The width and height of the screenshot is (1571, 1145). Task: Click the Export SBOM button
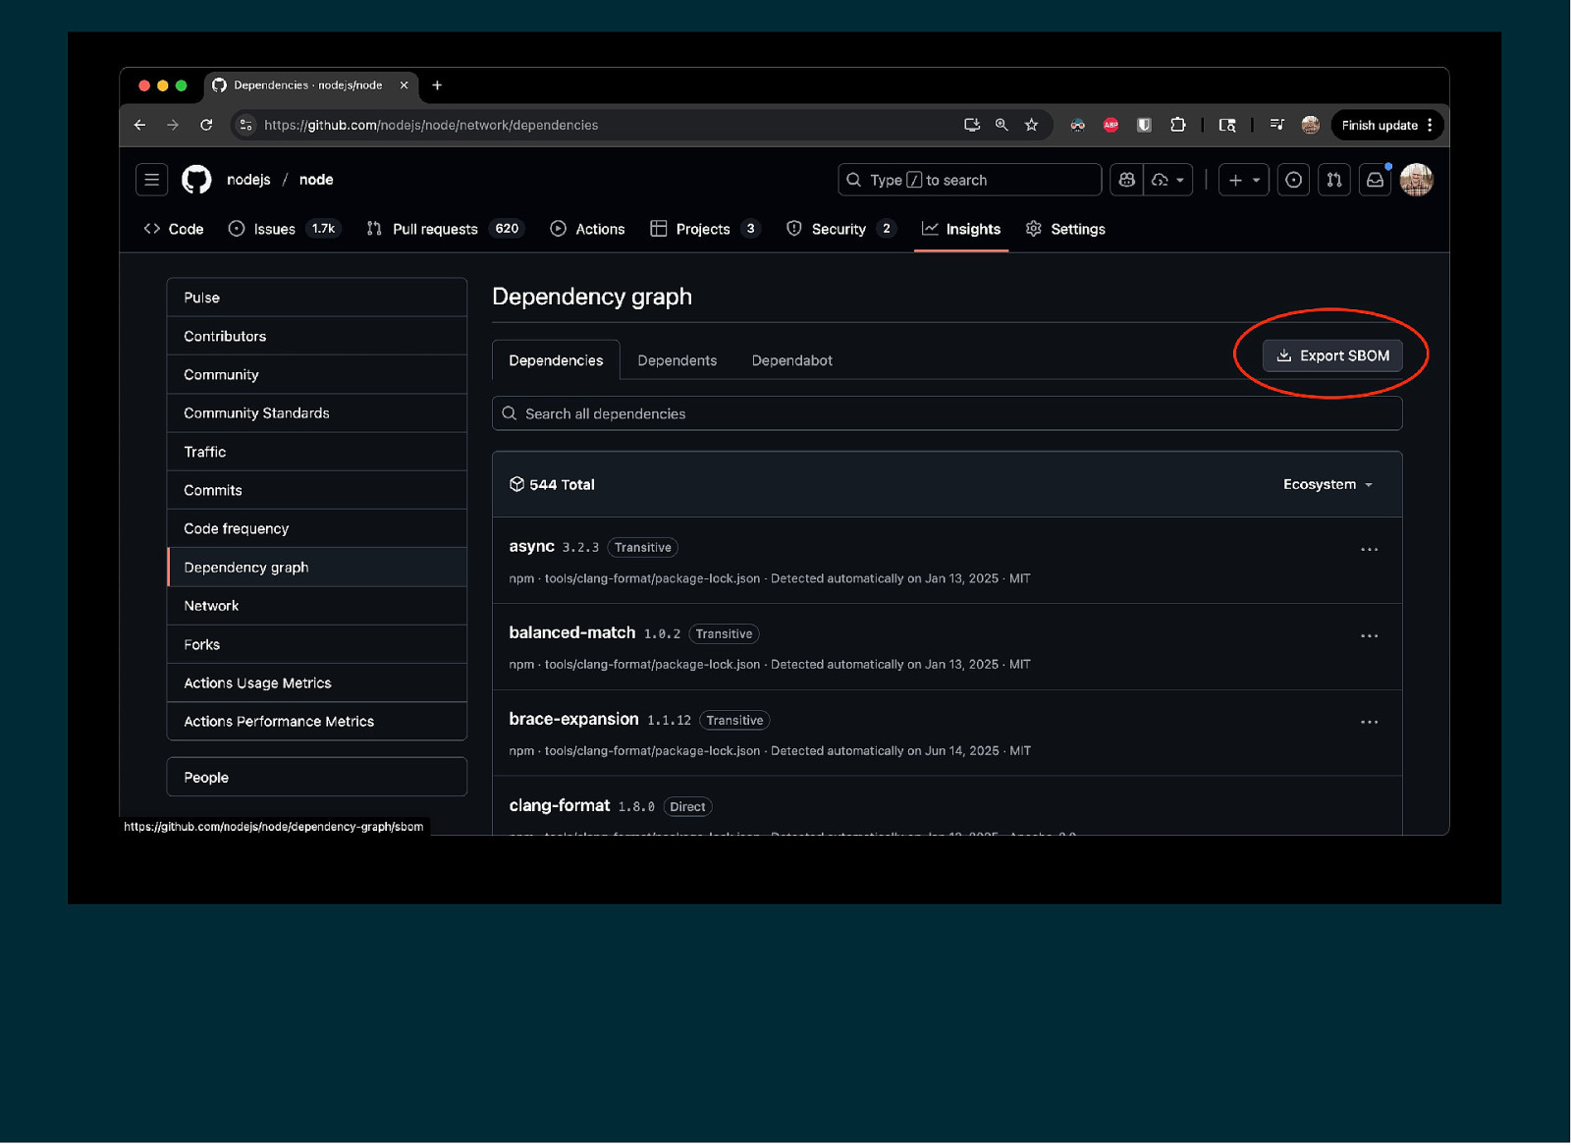(1332, 355)
